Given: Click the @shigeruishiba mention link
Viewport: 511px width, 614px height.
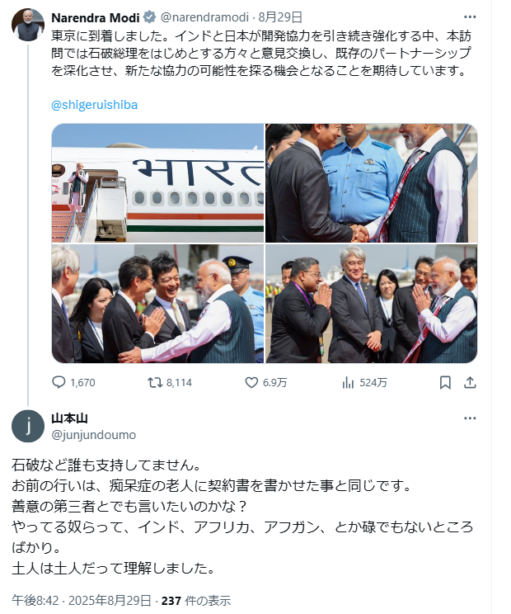Looking at the screenshot, I should click(x=94, y=105).
